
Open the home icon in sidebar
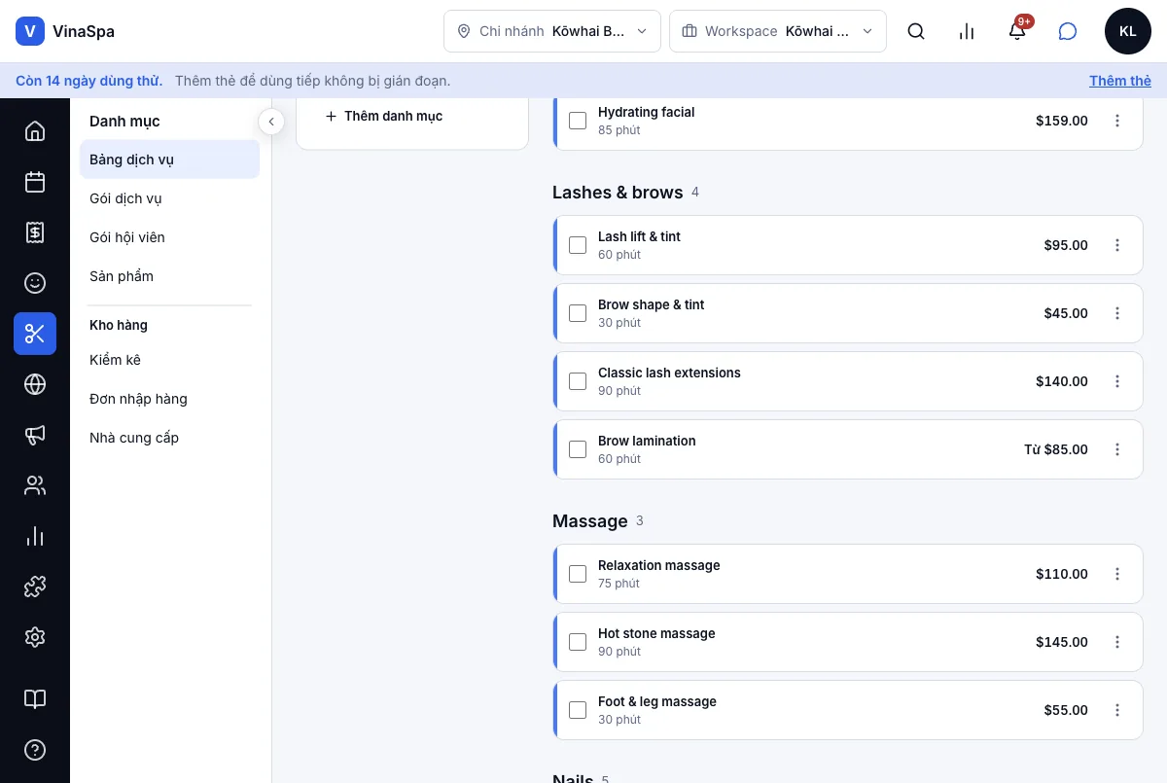[35, 131]
